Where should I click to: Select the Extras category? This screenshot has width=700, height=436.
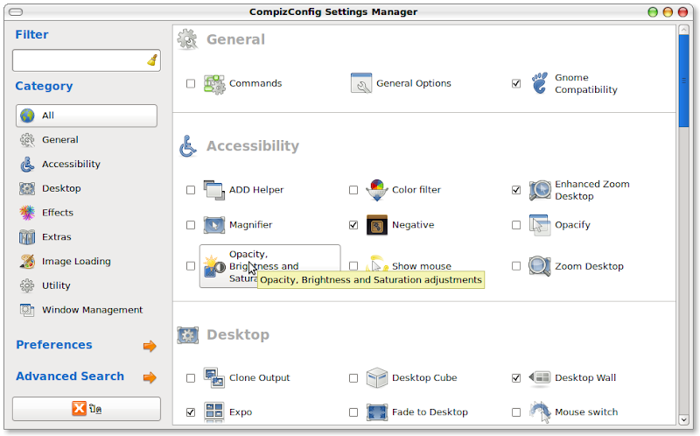87,237
